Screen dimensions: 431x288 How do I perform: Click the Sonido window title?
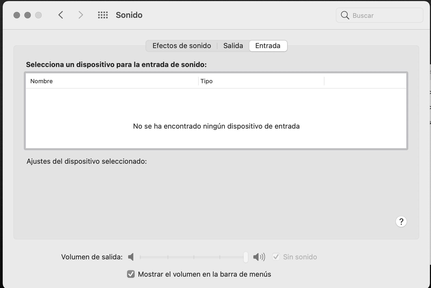click(129, 15)
